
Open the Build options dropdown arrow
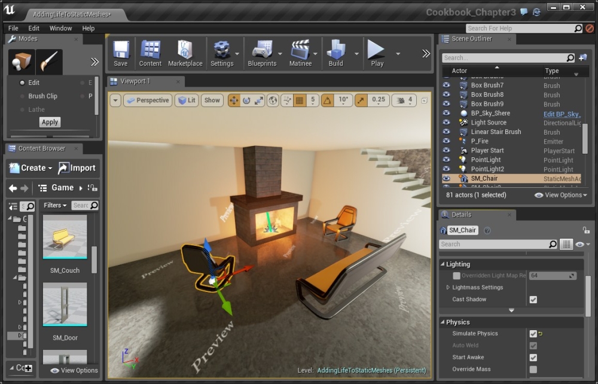(x=356, y=54)
